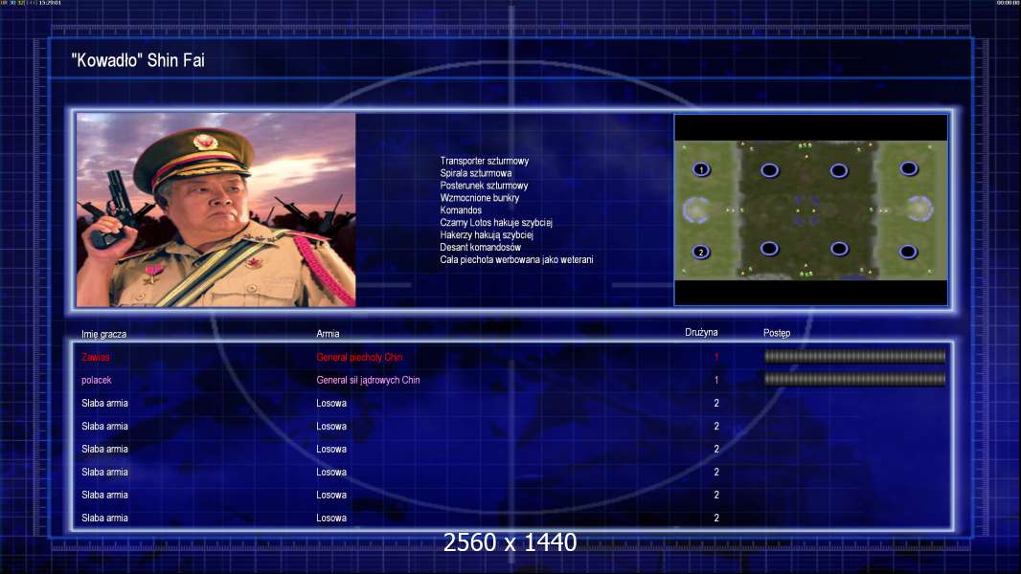This screenshot has width=1021, height=574.
Task: Click the 'Desant komandosów' ability line
Action: [x=481, y=247]
